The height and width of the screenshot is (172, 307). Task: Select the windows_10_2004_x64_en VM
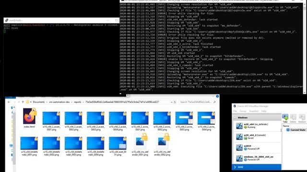click(257, 158)
